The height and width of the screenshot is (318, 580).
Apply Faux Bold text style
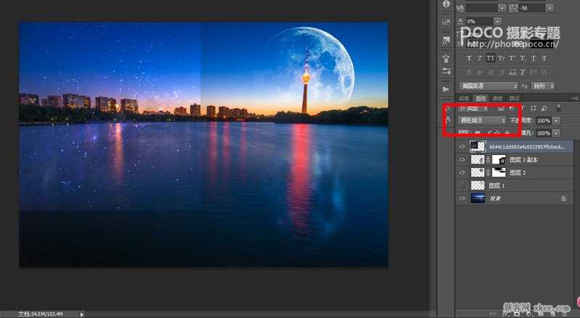coord(469,58)
